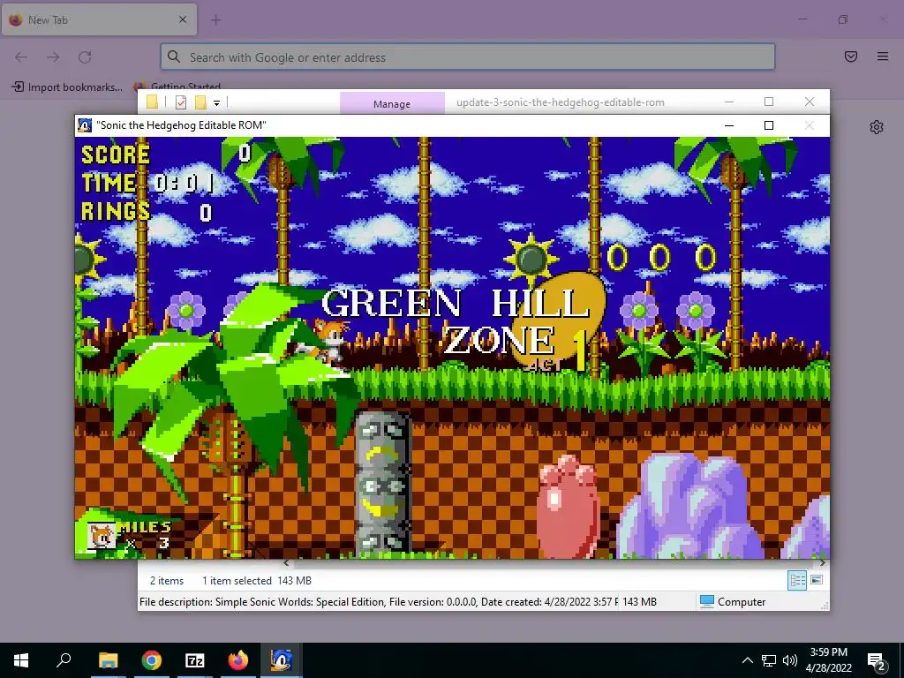Click the RINGS label in the game HUD
The width and height of the screenshot is (904, 678).
(116, 212)
